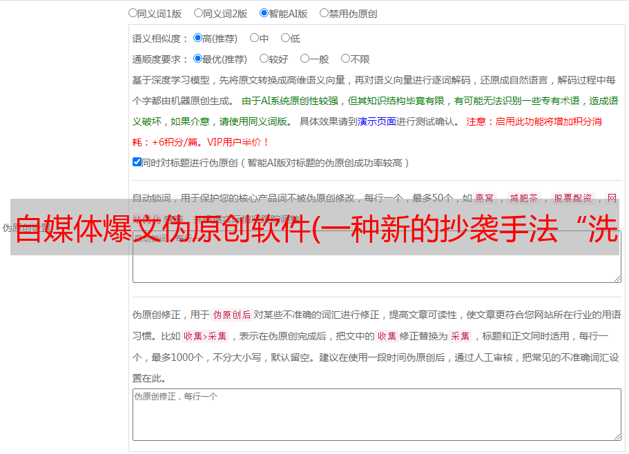Click the 伪原创修正 textarea

[377, 415]
